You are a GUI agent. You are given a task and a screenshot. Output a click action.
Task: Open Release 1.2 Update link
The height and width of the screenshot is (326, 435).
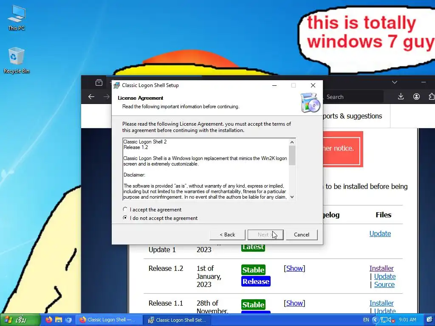click(385, 276)
